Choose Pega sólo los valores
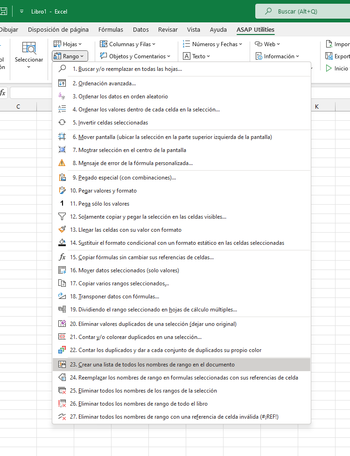Screen dimensions: 350x456 coord(182,204)
